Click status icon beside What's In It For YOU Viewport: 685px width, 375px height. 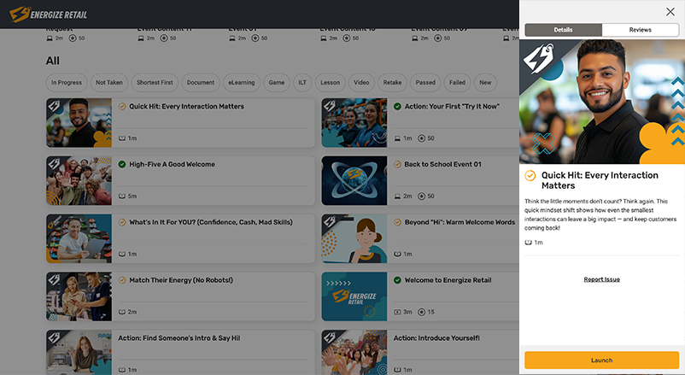click(x=122, y=222)
